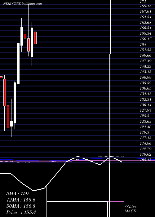Image resolution: width=155 pixels, height=217 pixels.
Task: Click the 160.51 price axis label
Action: (146, 28)
